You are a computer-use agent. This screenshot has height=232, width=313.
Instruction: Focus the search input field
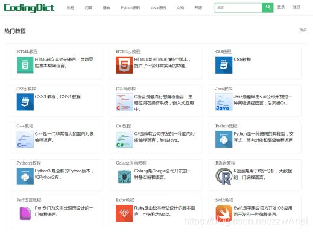coord(238,8)
